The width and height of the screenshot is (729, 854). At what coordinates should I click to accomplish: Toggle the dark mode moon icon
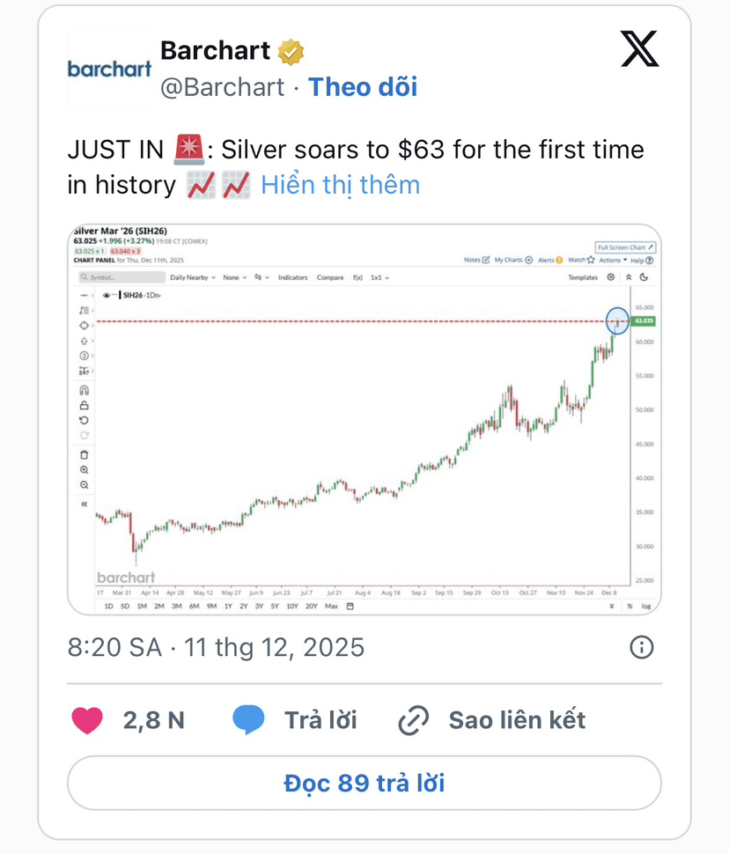(x=644, y=277)
